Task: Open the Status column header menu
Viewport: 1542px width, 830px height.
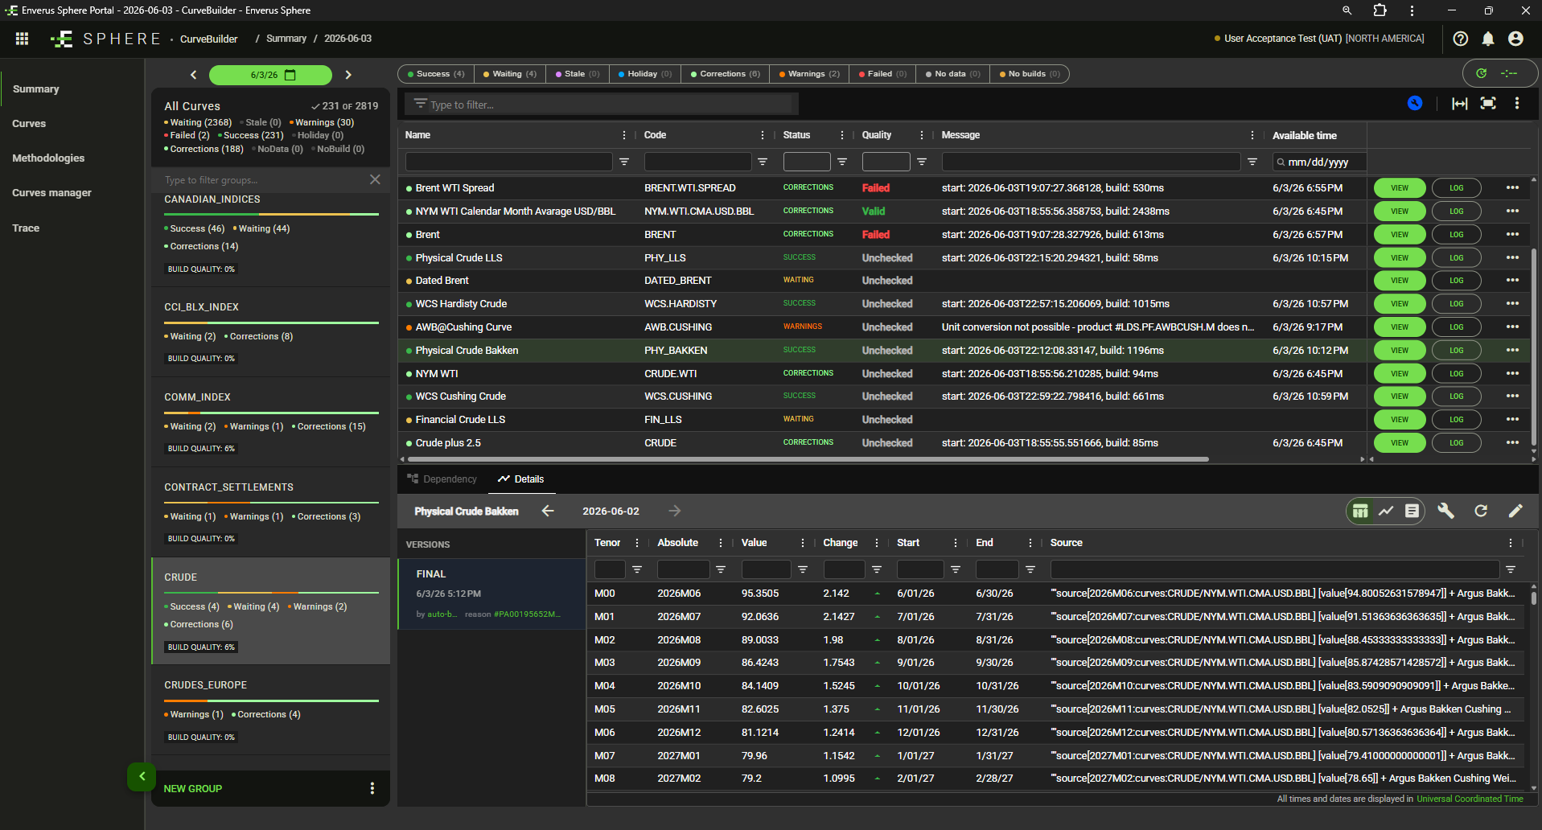Action: click(842, 135)
